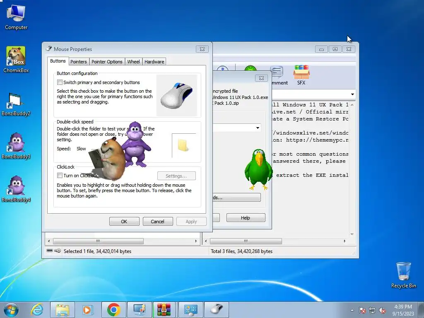
Task: Click left pane scroll-left arrow
Action: point(49,241)
